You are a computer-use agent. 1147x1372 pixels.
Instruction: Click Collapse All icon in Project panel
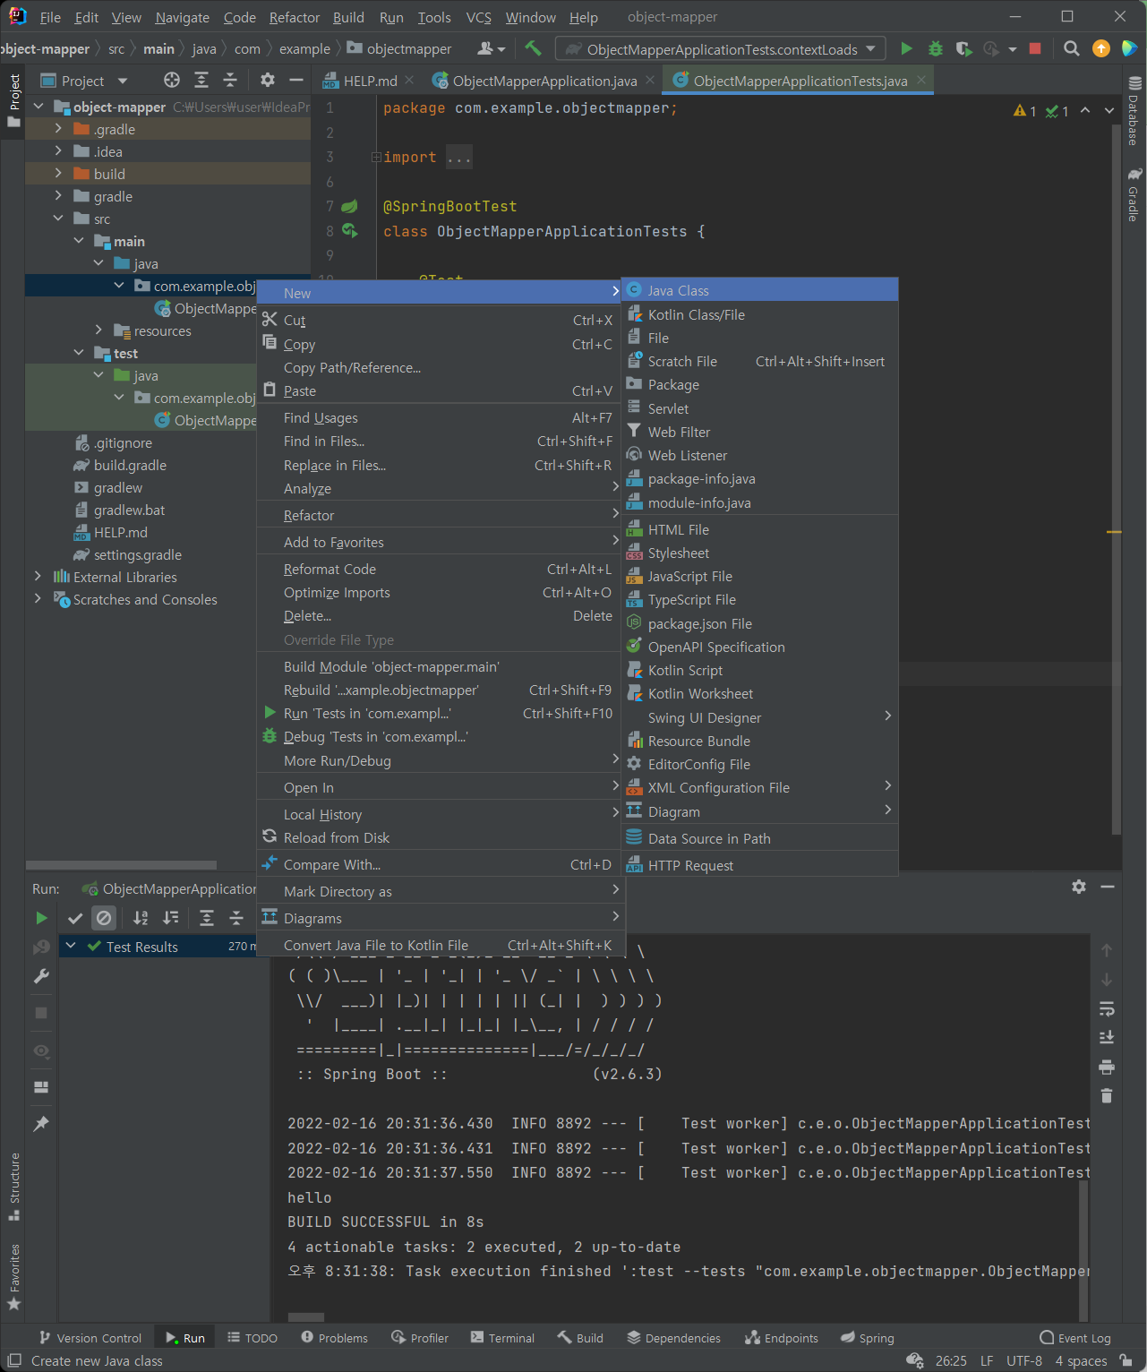click(x=230, y=81)
